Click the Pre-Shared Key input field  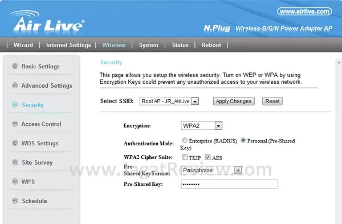(x=230, y=184)
